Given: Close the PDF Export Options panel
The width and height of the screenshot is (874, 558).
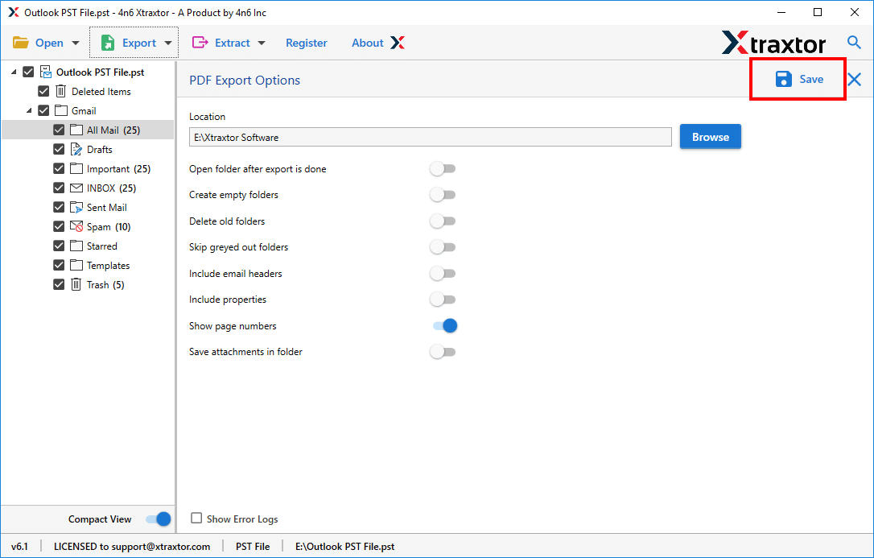Looking at the screenshot, I should (x=854, y=79).
